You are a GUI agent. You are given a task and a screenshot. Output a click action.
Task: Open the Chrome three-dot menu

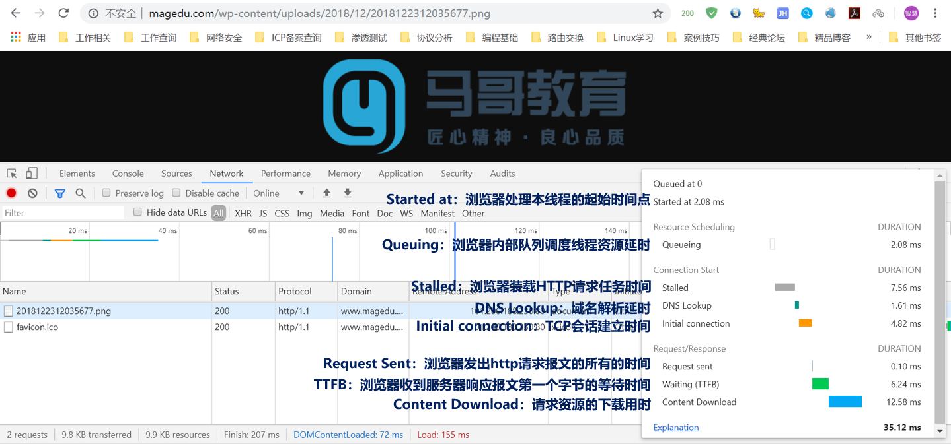pyautogui.click(x=935, y=13)
